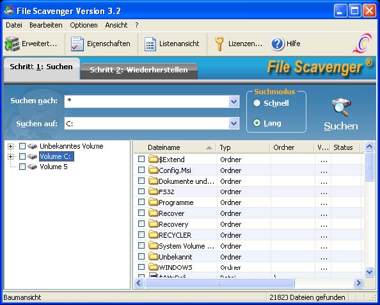Sort by the Typ column header
The image size is (380, 305).
point(243,147)
